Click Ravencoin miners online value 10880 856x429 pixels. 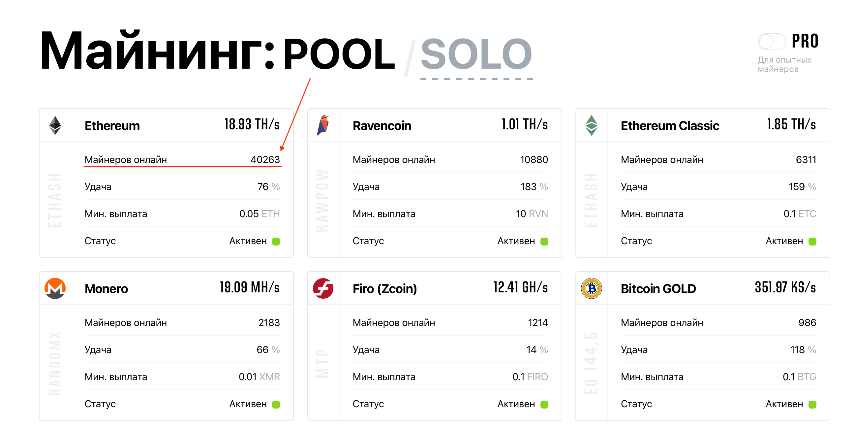pyautogui.click(x=534, y=160)
